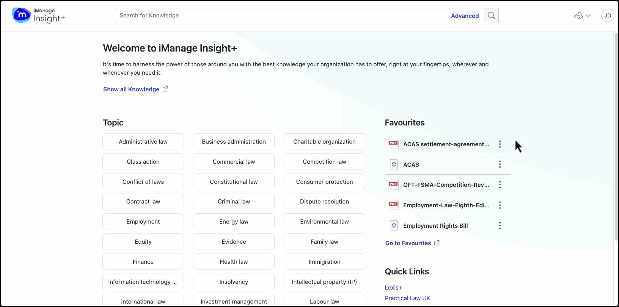Click the iManage Insight+ logo
619x307 pixels.
pyautogui.click(x=38, y=16)
